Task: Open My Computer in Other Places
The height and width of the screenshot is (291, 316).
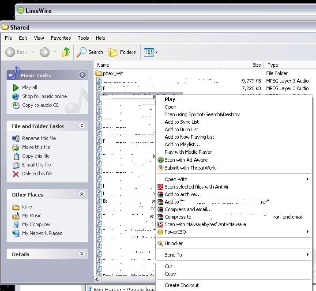Action: pyautogui.click(x=36, y=224)
